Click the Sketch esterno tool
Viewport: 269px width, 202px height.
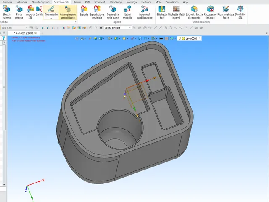7,12
